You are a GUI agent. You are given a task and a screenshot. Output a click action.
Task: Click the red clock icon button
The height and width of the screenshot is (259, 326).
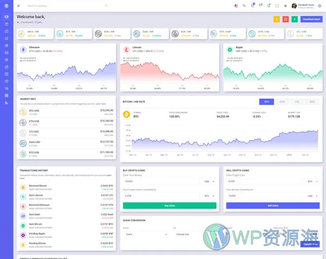286,19
